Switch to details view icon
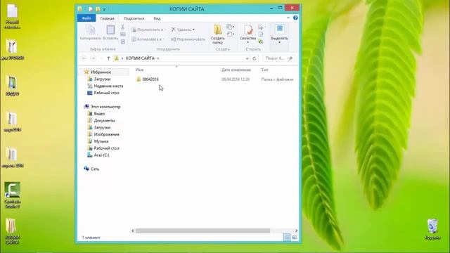The width and height of the screenshot is (450, 253). point(287,238)
